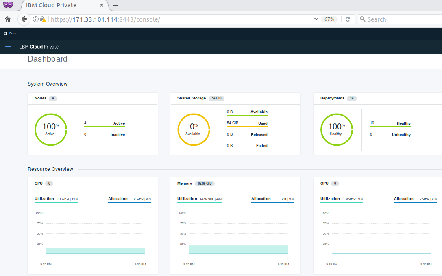Click the Memory utilization chart area
The height and width of the screenshot is (276, 442).
pyautogui.click(x=238, y=250)
